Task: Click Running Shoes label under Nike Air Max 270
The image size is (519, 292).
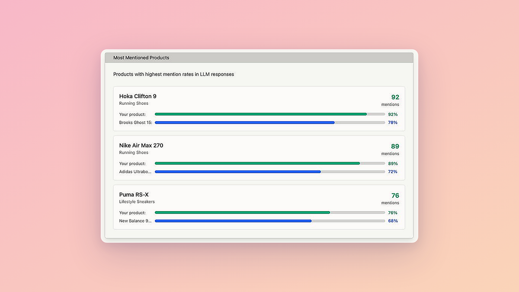Action: (x=134, y=153)
